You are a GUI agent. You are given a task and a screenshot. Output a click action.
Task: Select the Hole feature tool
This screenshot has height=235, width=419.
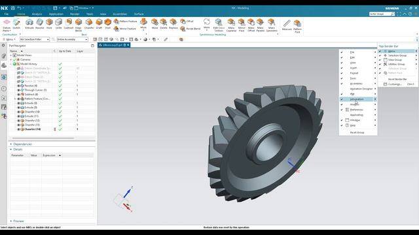pyautogui.click(x=49, y=24)
